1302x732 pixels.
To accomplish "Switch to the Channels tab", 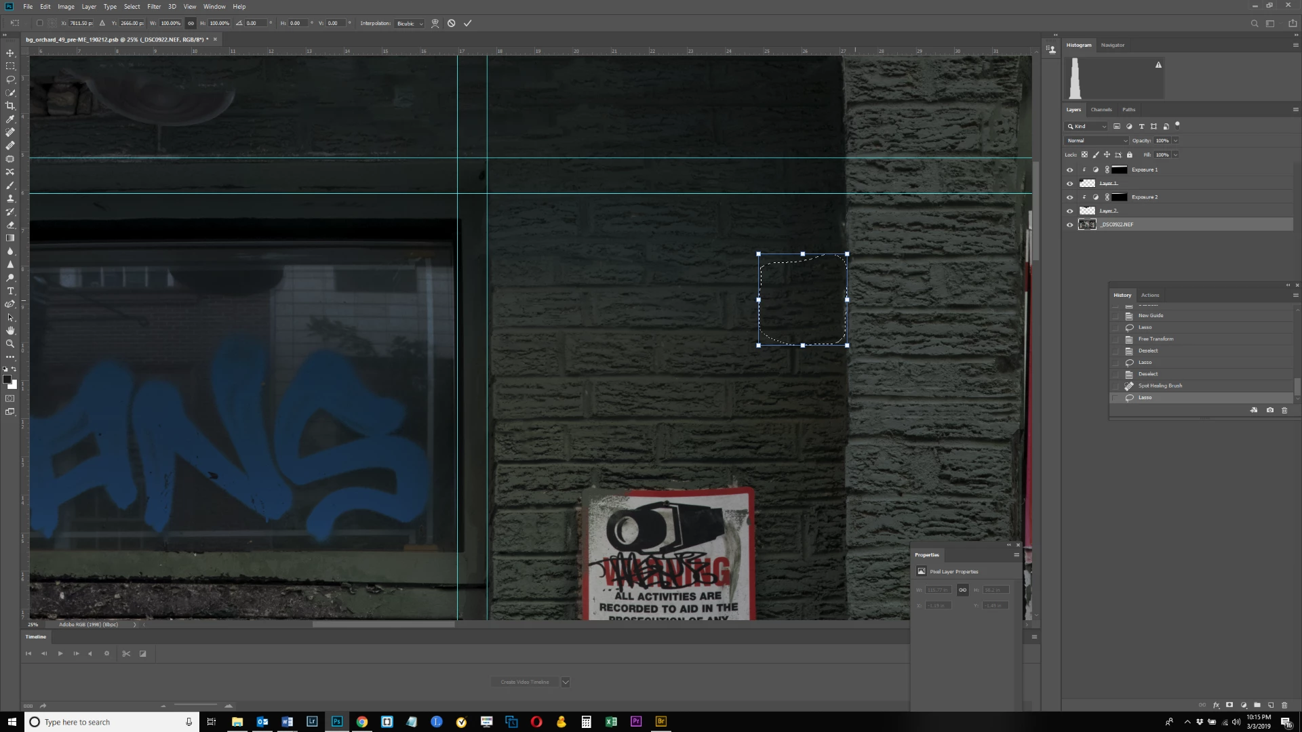I will pos(1101,109).
